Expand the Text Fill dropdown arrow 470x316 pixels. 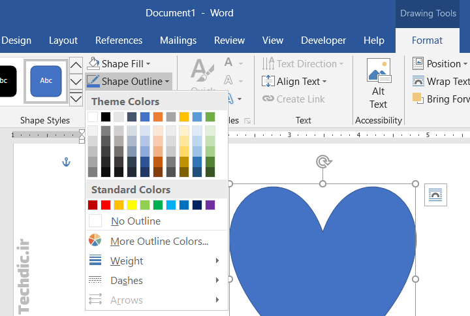241,64
